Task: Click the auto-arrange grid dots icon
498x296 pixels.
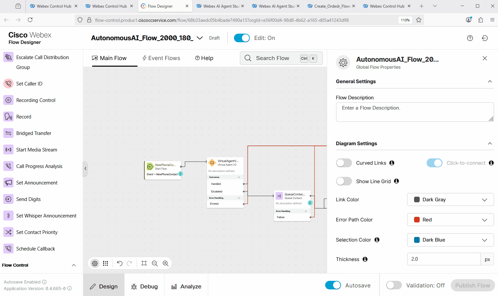Action: (105, 263)
